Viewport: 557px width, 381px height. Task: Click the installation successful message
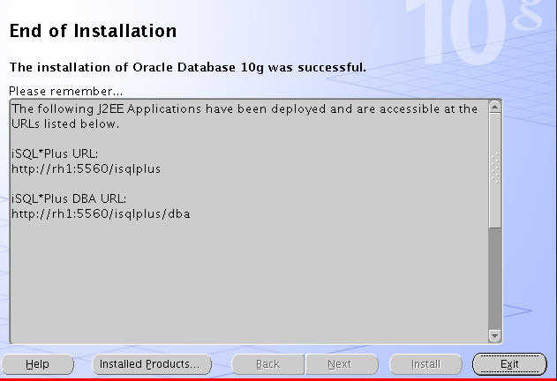[187, 67]
